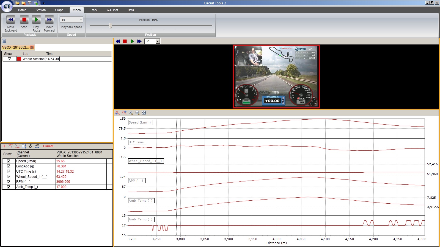Click the video Position slider handle
This screenshot has height=247, width=440.
[111, 26]
